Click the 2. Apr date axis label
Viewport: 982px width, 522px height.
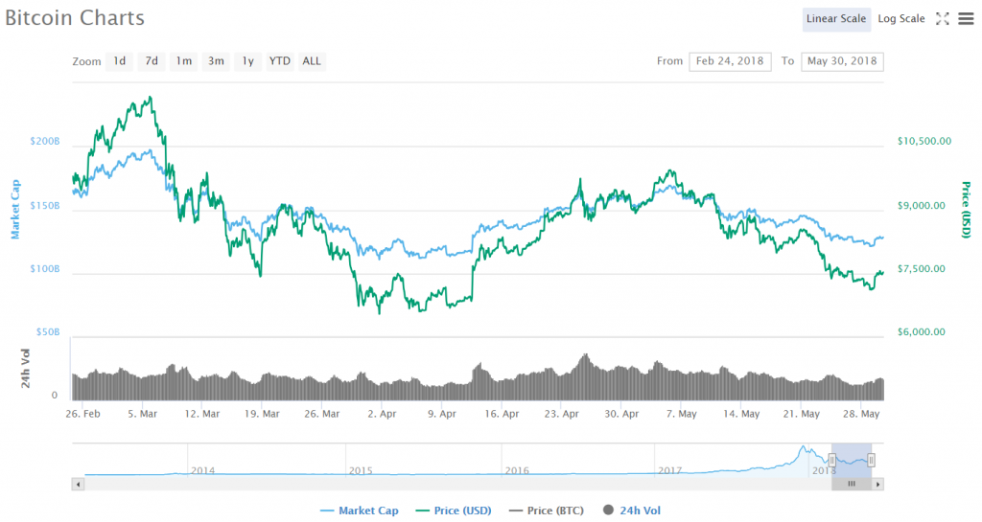coord(382,414)
